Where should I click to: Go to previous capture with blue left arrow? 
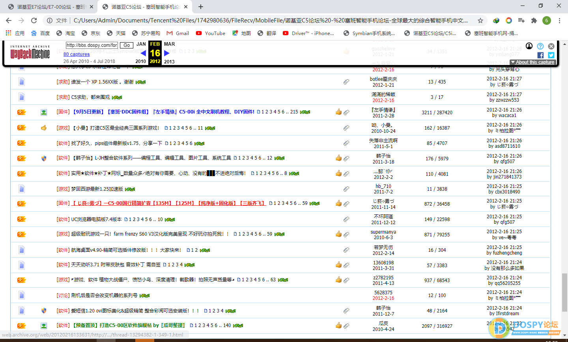[143, 53]
